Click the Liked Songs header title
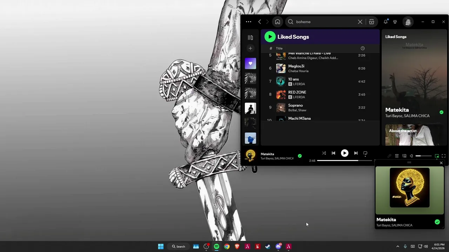 pyautogui.click(x=293, y=37)
